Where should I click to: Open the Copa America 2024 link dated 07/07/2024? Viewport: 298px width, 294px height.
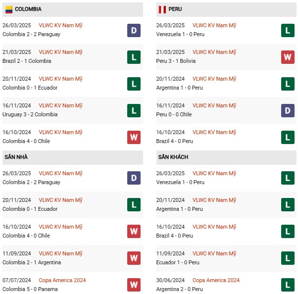62,280
